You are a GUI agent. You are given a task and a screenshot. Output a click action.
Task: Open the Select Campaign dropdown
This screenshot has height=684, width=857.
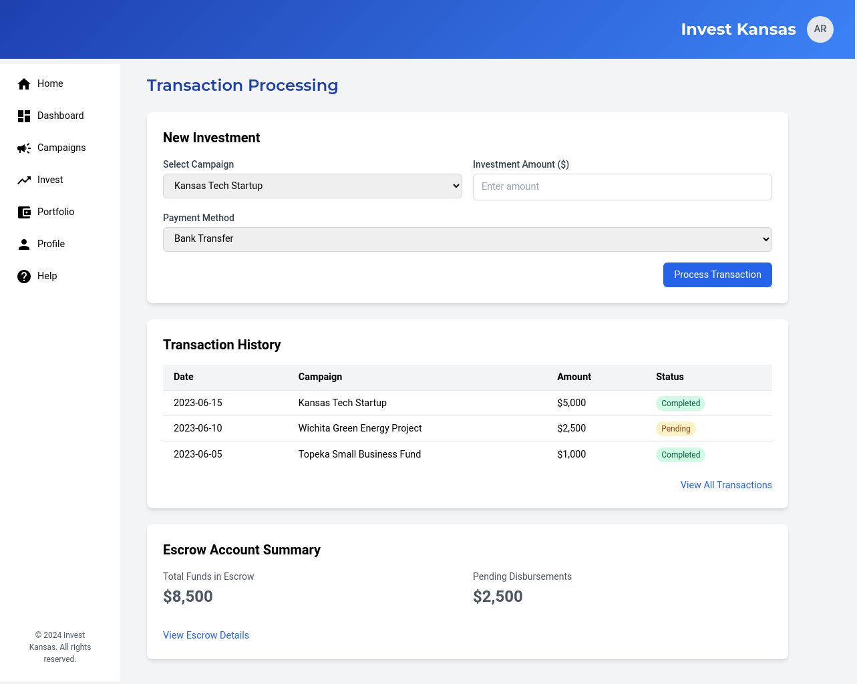(x=312, y=186)
